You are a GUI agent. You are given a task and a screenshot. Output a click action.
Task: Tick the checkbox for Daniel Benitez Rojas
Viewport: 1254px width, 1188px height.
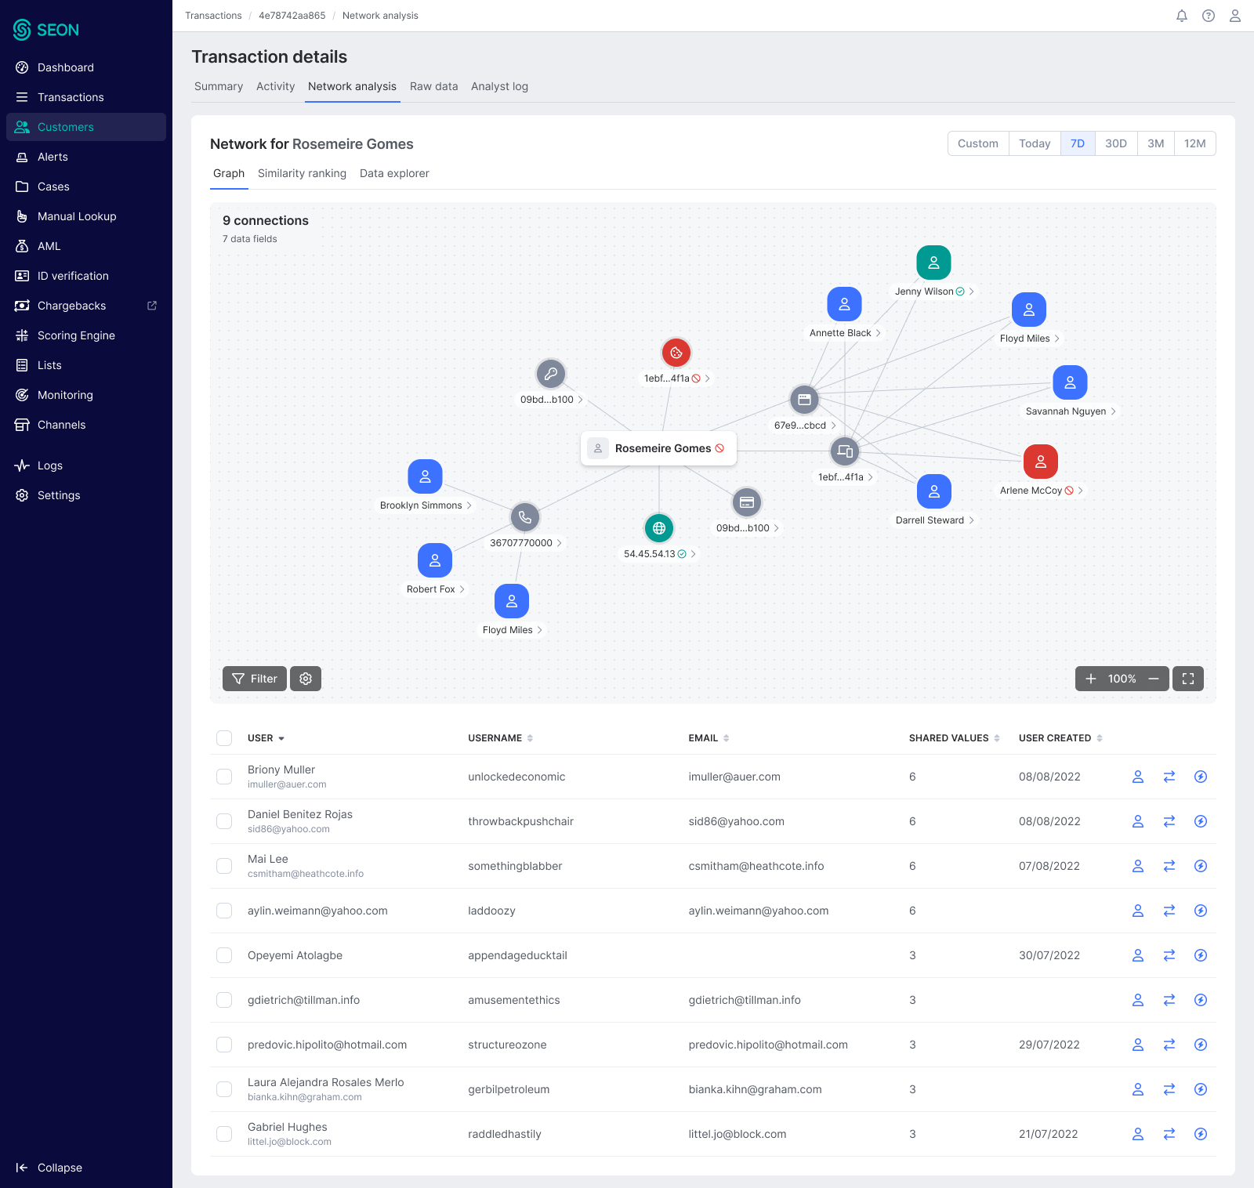pyautogui.click(x=224, y=821)
